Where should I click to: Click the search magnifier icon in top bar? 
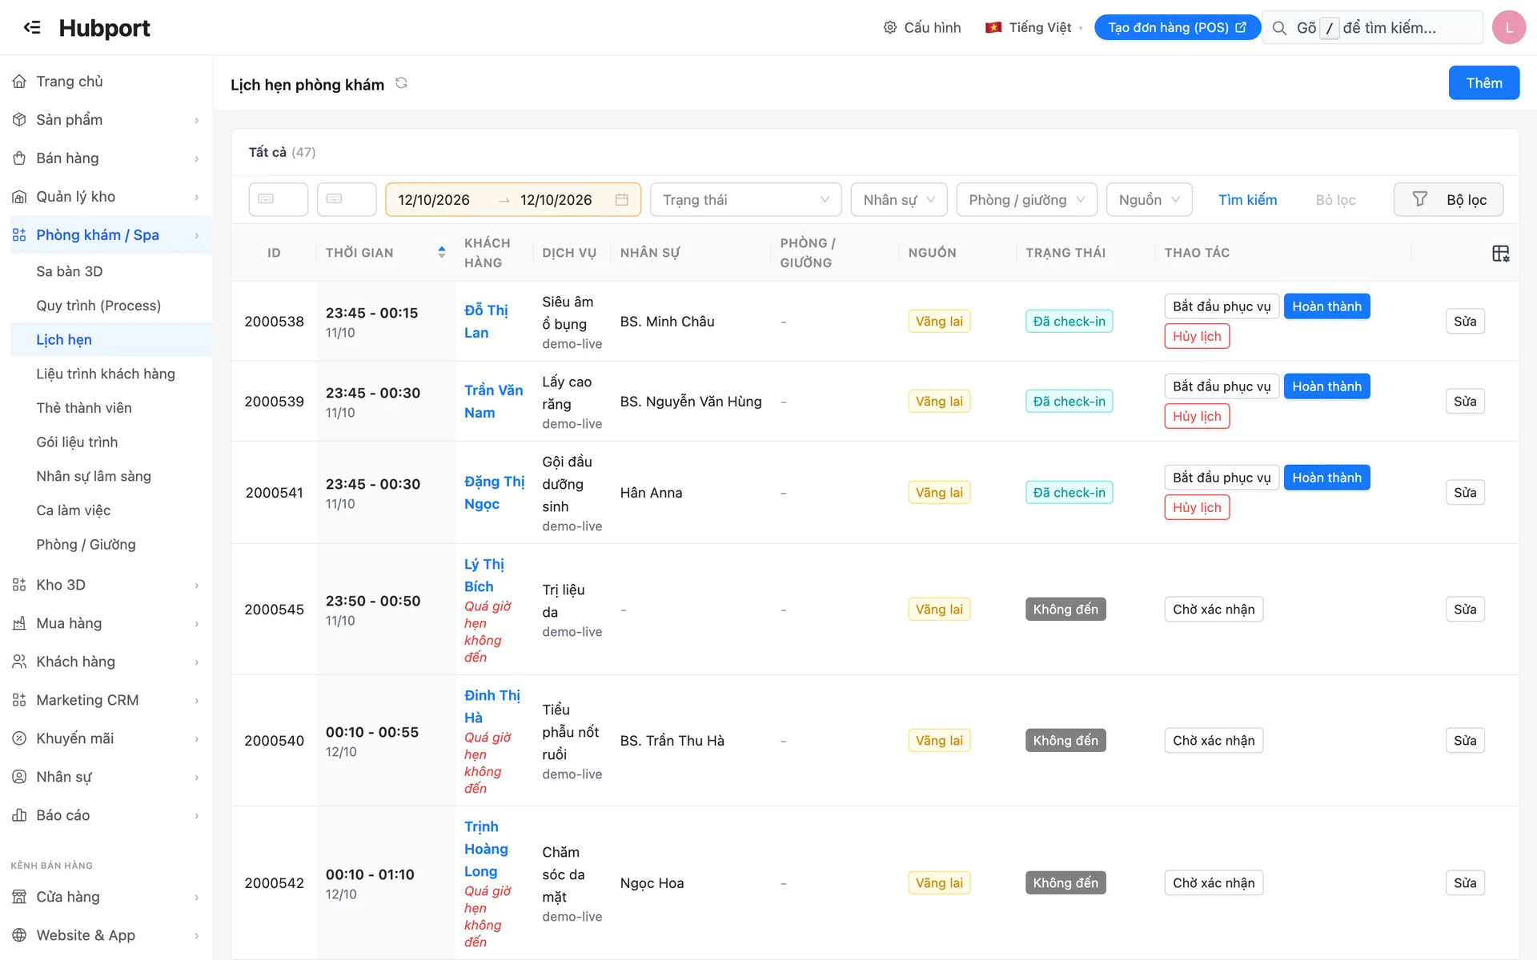[1279, 28]
